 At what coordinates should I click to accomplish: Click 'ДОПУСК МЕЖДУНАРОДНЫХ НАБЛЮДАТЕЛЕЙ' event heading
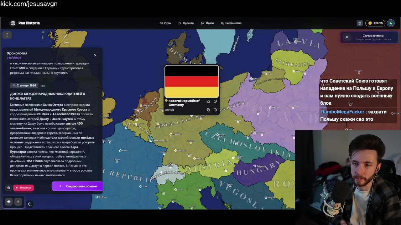tap(47, 96)
